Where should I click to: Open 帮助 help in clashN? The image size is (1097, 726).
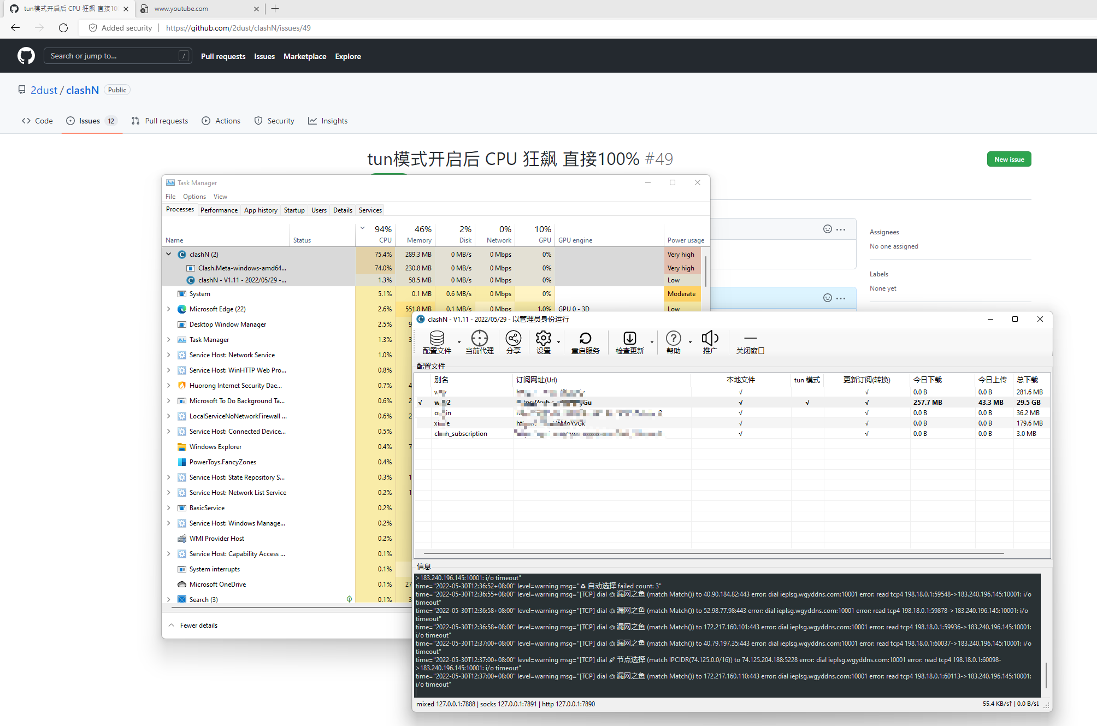(x=673, y=339)
